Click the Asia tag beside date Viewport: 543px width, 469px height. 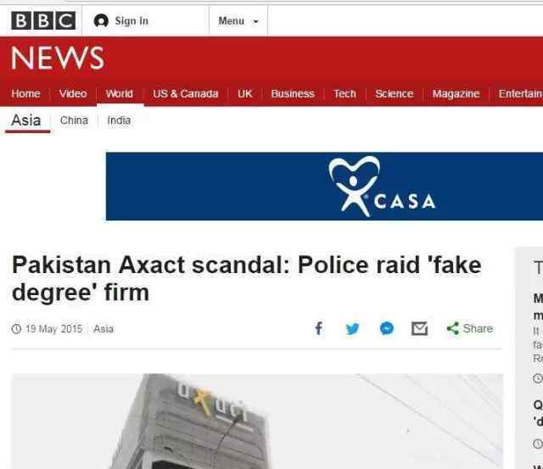(x=104, y=328)
